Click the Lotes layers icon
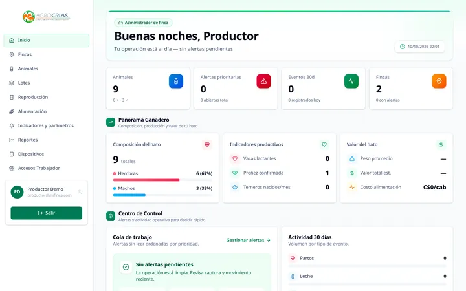 [x=12, y=83]
